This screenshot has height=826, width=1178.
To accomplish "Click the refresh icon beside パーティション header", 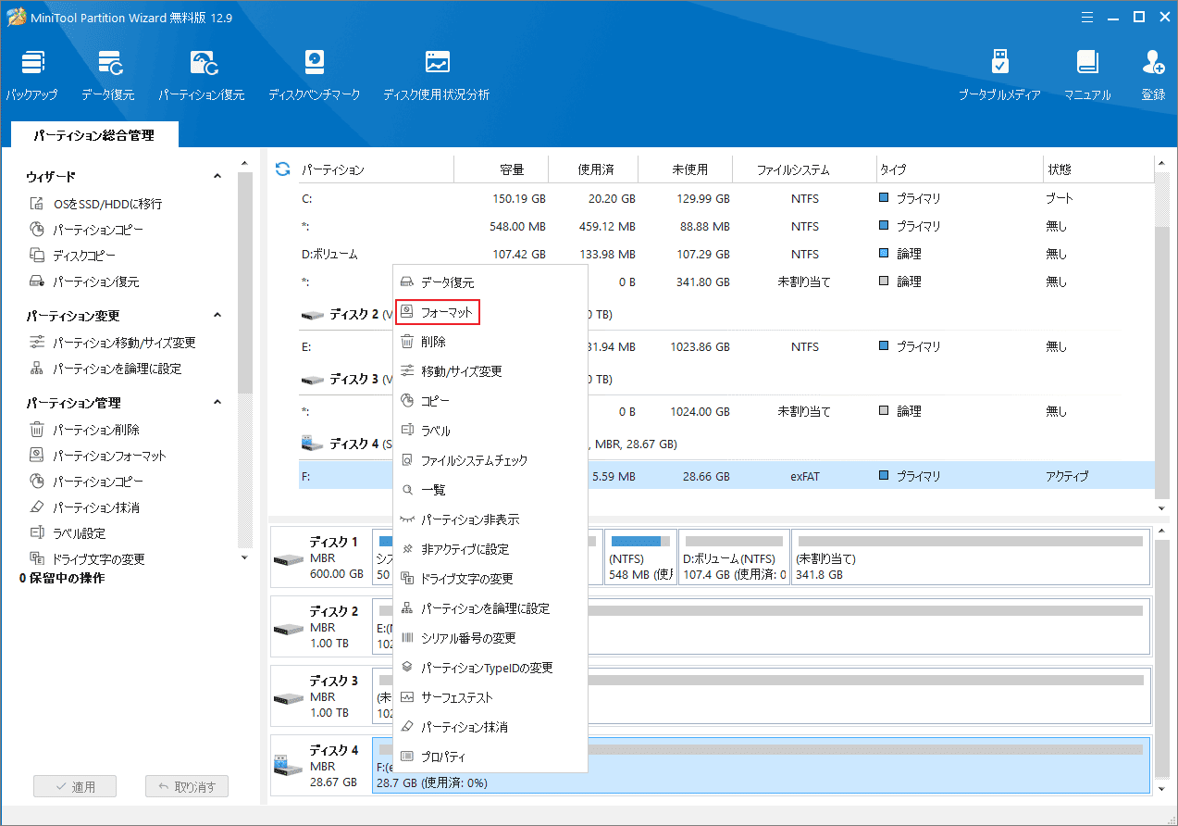I will click(x=283, y=169).
